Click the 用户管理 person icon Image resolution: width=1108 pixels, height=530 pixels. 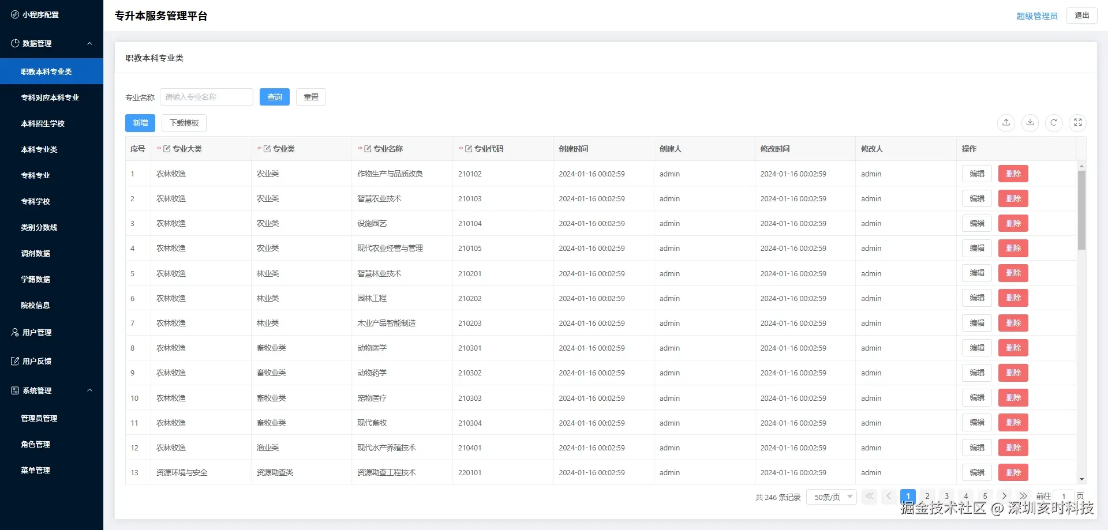tap(15, 332)
